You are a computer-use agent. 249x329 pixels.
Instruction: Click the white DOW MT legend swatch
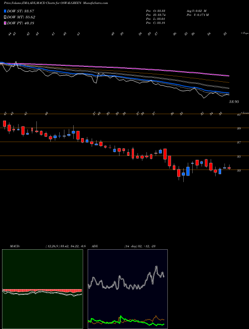(5, 17)
